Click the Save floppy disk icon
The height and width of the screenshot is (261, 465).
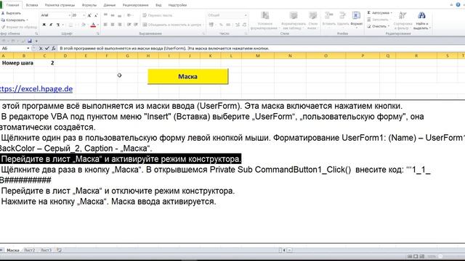click(29, 41)
